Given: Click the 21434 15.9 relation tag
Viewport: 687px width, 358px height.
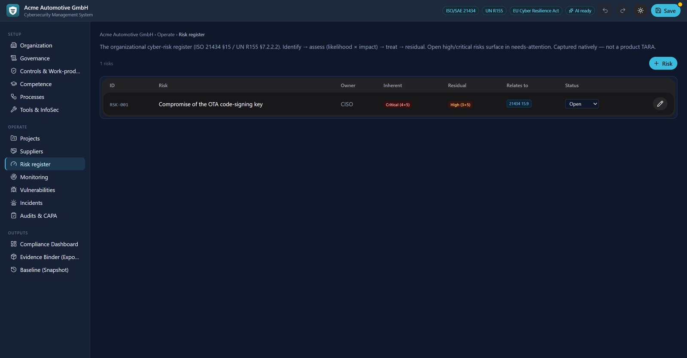Looking at the screenshot, I should pyautogui.click(x=519, y=103).
